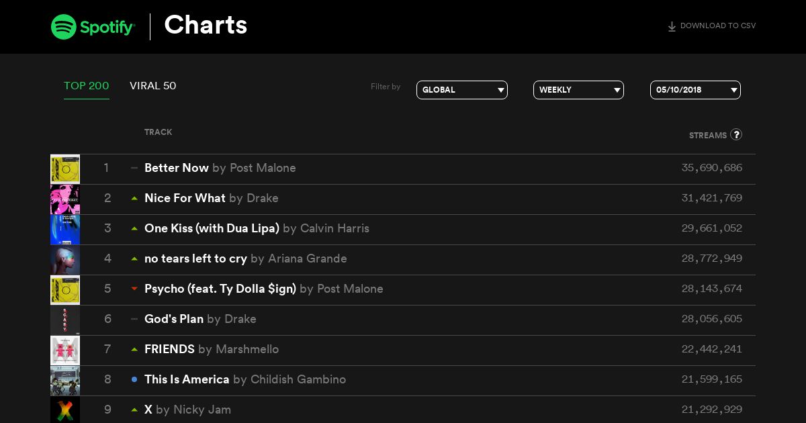The image size is (806, 423).
Task: Open the no tears left to cry cover art
Action: click(x=65, y=260)
